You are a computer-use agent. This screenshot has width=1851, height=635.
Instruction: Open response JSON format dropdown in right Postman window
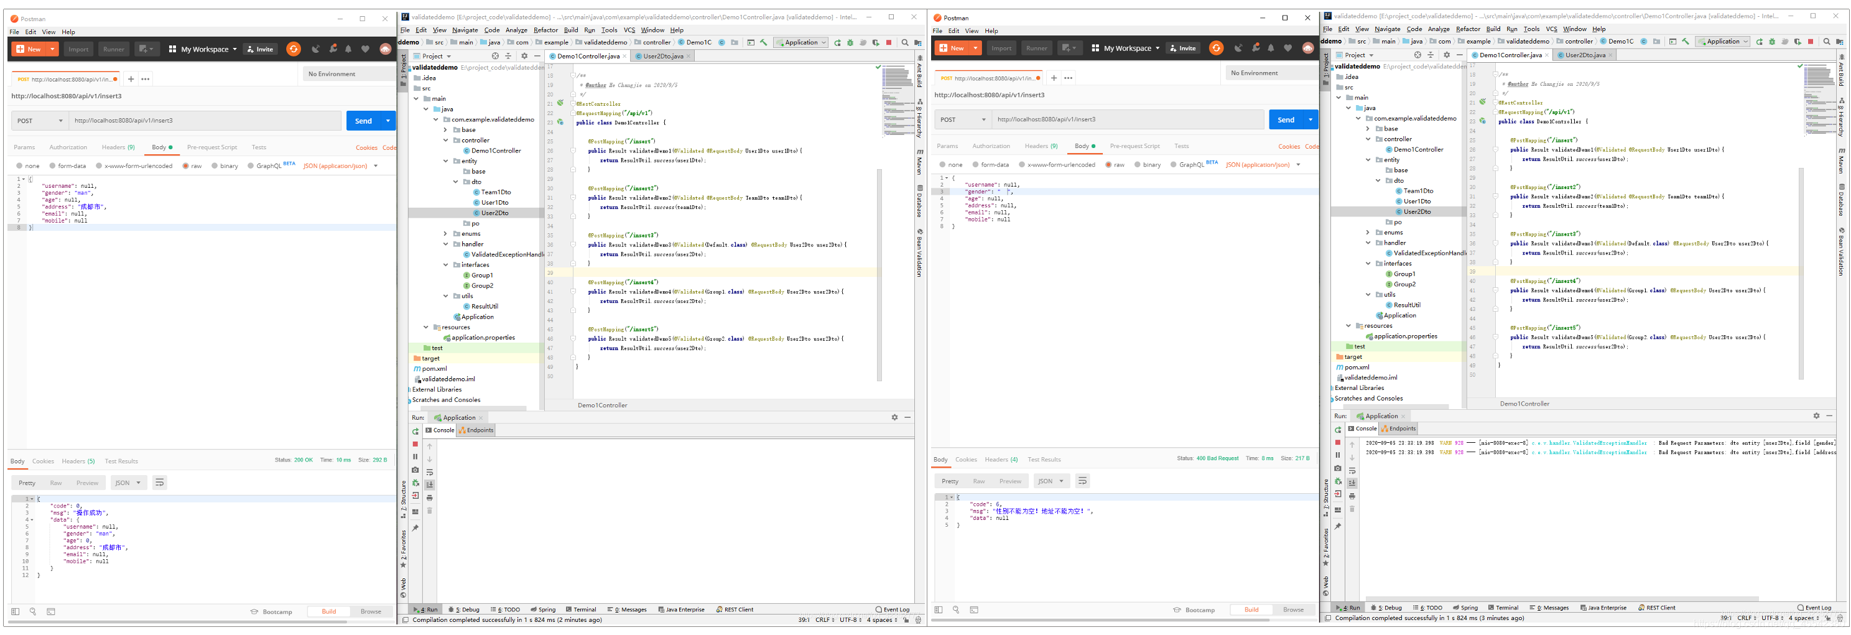pyautogui.click(x=1051, y=481)
